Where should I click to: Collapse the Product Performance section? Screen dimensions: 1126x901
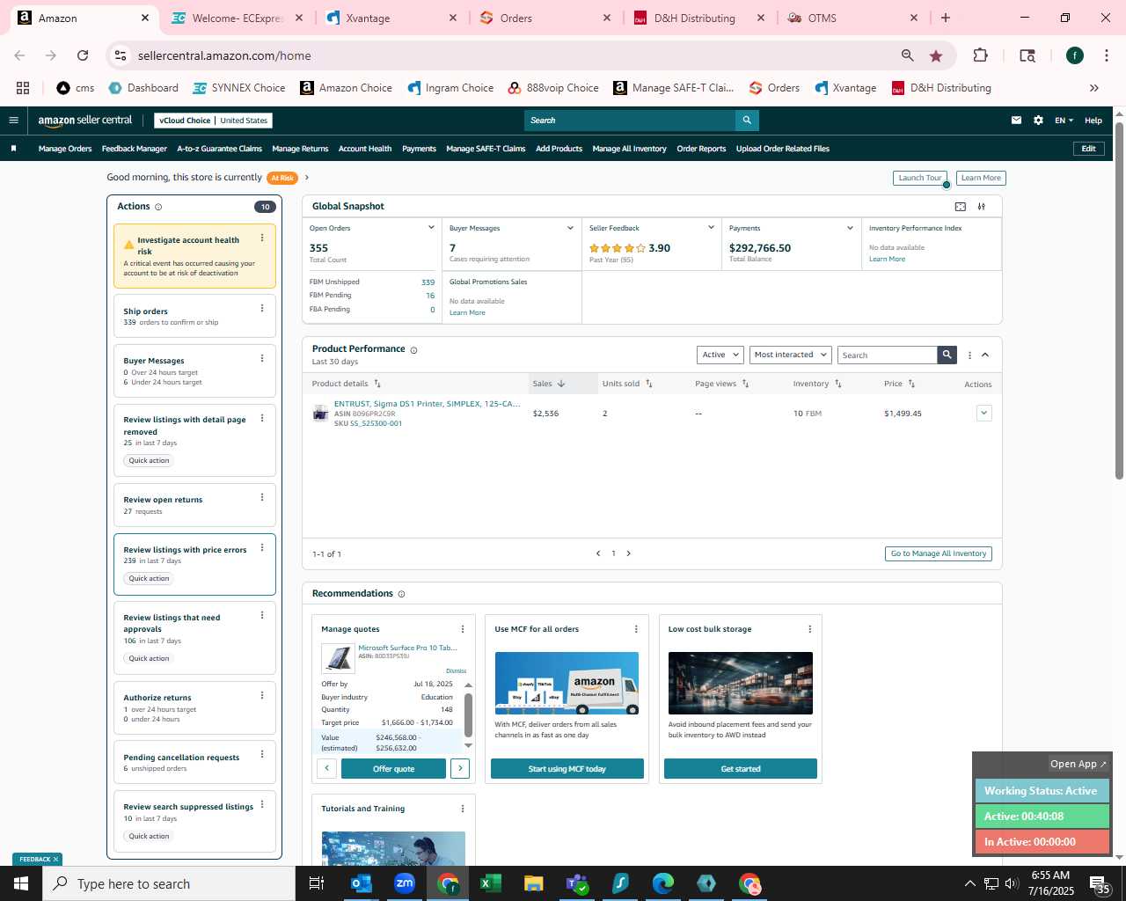(x=985, y=355)
